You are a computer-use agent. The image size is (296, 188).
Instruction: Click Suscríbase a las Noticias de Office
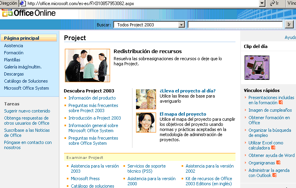27,133
